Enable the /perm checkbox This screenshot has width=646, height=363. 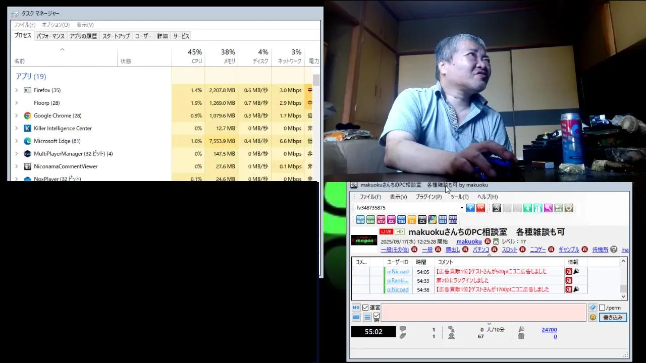602,308
